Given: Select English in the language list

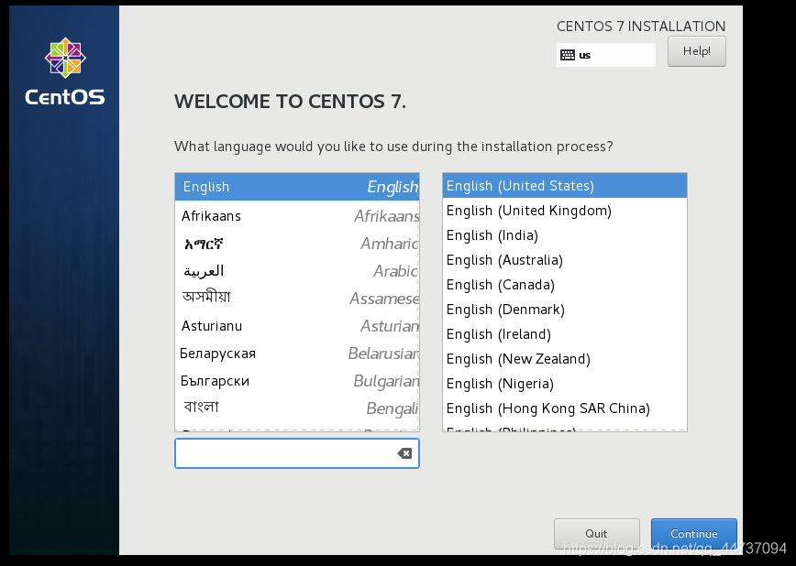Looking at the screenshot, I should [297, 187].
